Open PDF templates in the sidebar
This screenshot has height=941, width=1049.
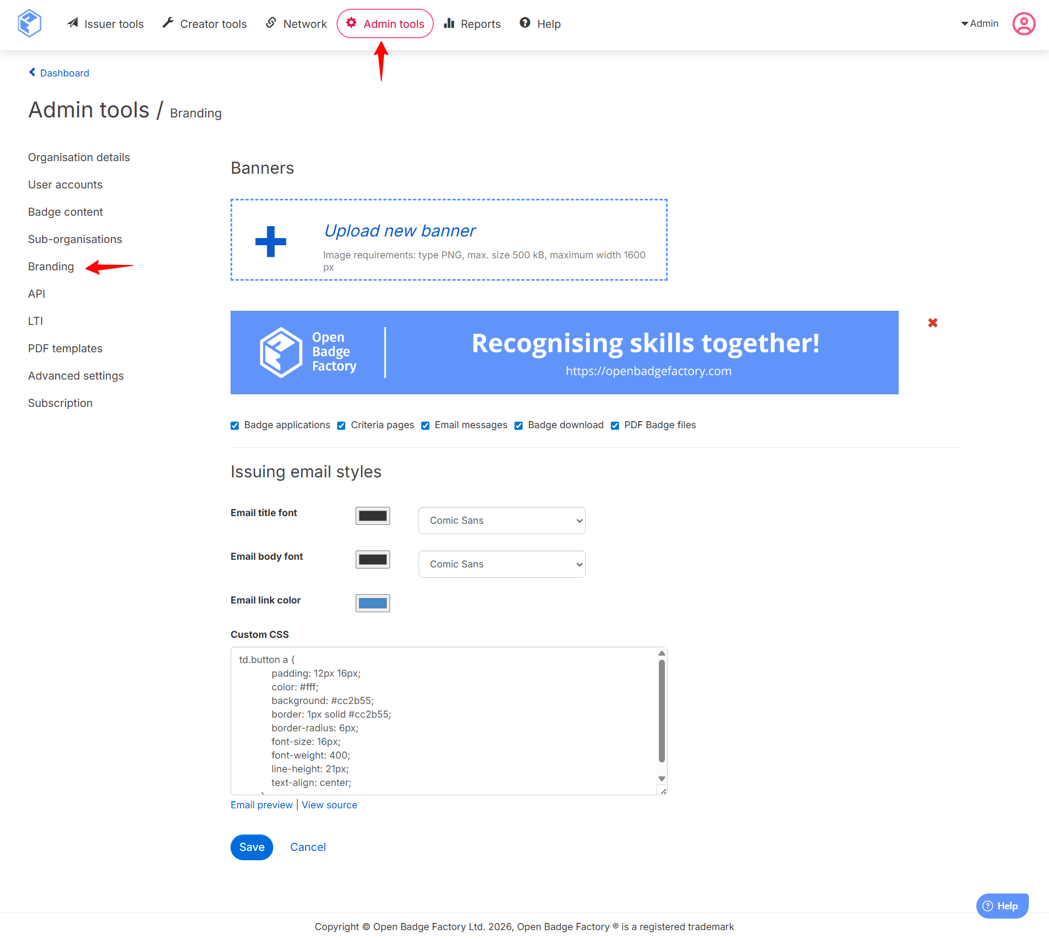[65, 348]
